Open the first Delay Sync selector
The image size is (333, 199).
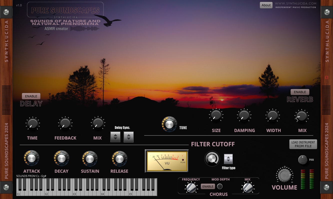115,137
